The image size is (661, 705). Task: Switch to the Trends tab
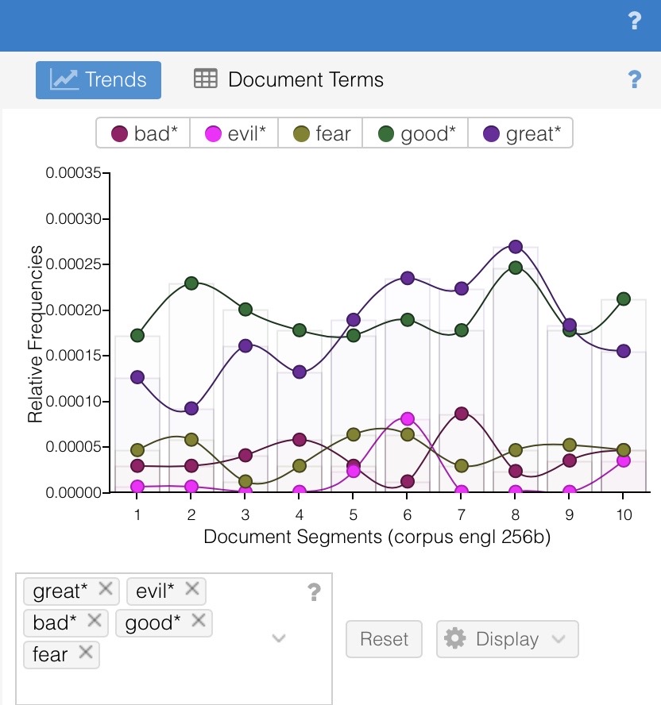point(99,79)
